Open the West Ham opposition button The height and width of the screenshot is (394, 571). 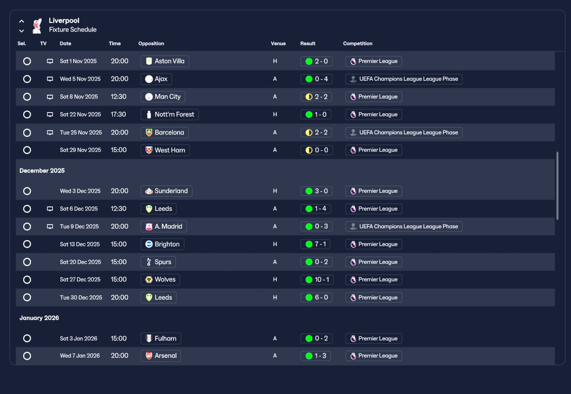point(165,150)
